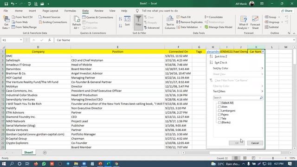
Task: Select the Sheet1 tab
Action: click(29, 153)
